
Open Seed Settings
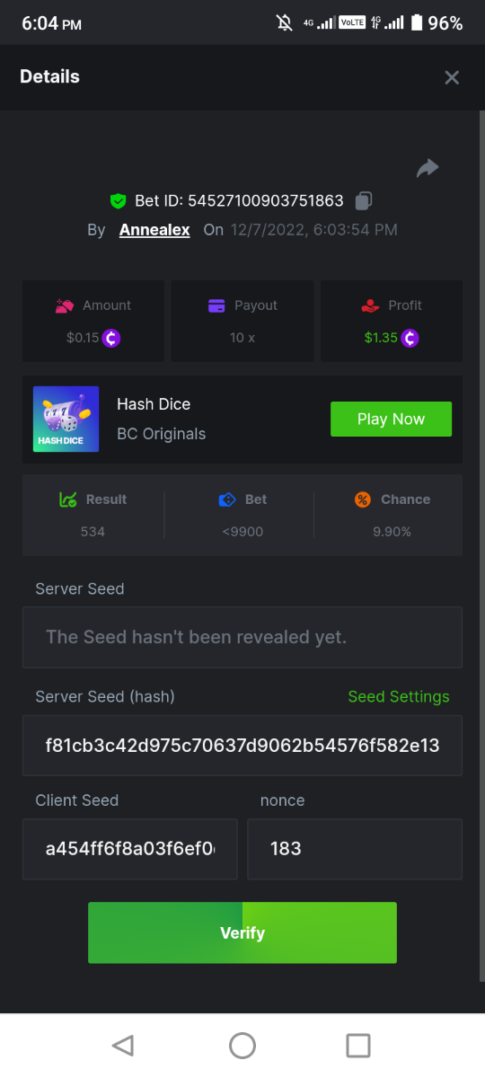[399, 697]
